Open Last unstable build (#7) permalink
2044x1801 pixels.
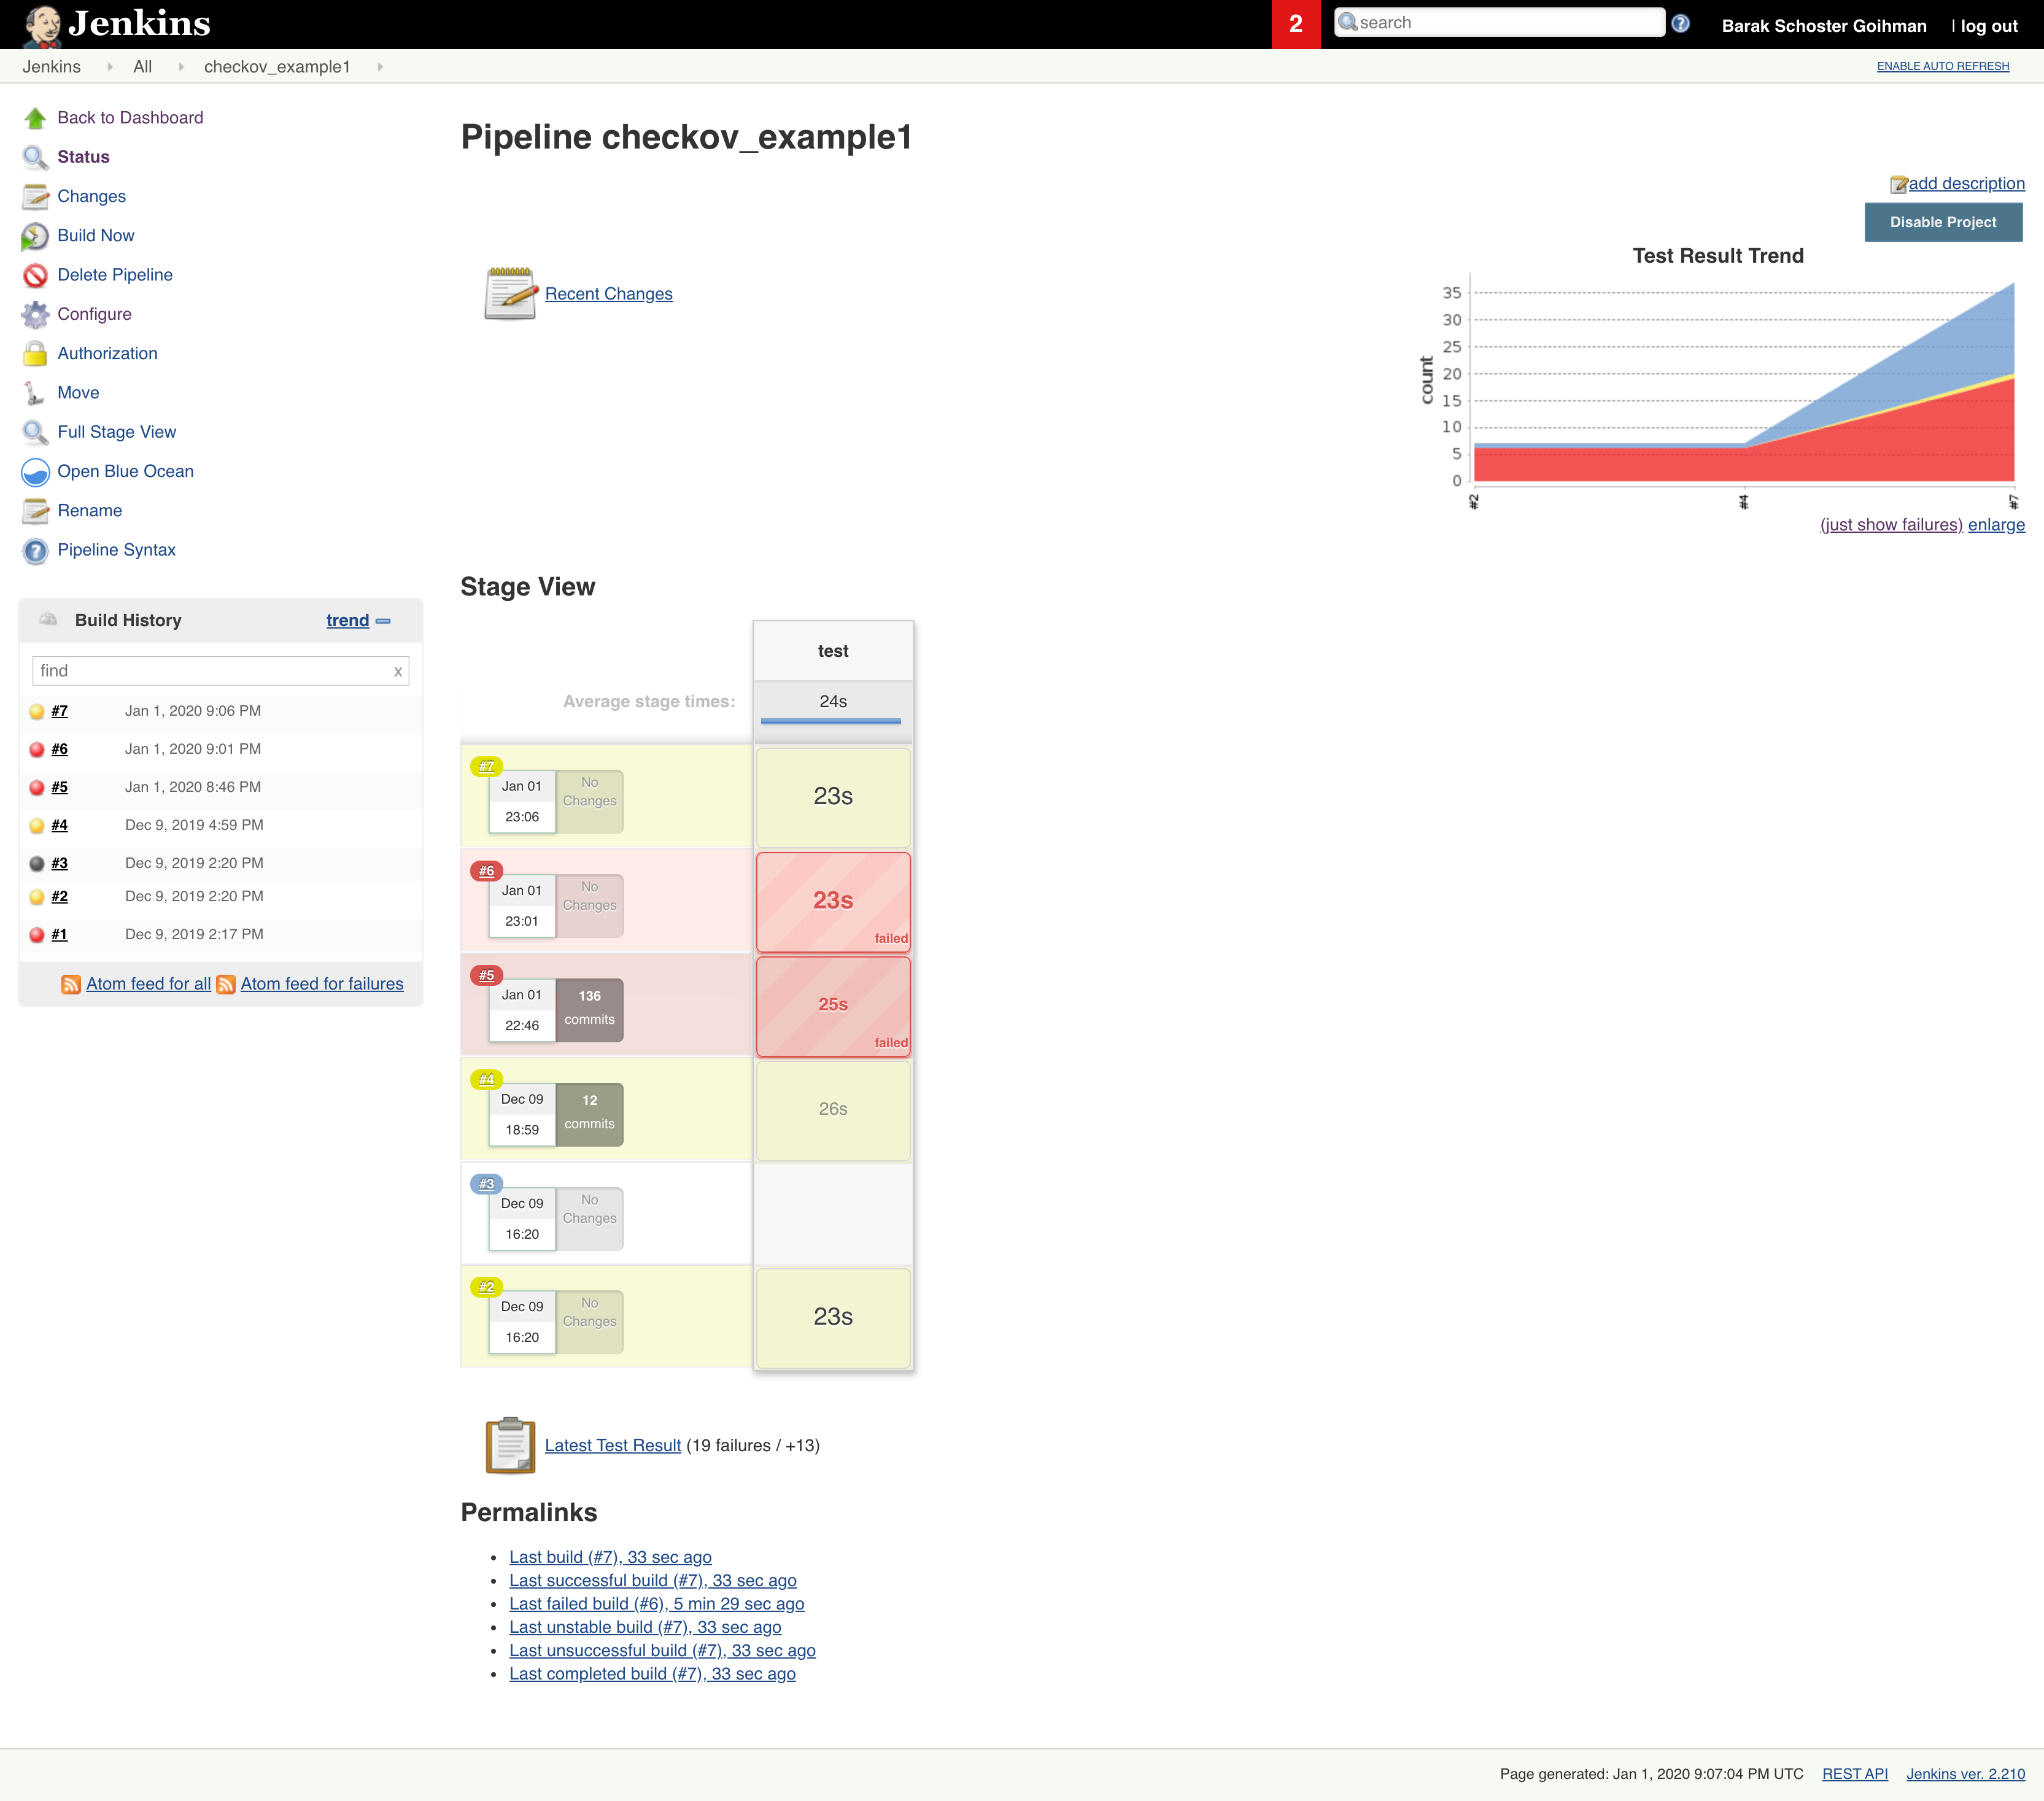tap(645, 1627)
